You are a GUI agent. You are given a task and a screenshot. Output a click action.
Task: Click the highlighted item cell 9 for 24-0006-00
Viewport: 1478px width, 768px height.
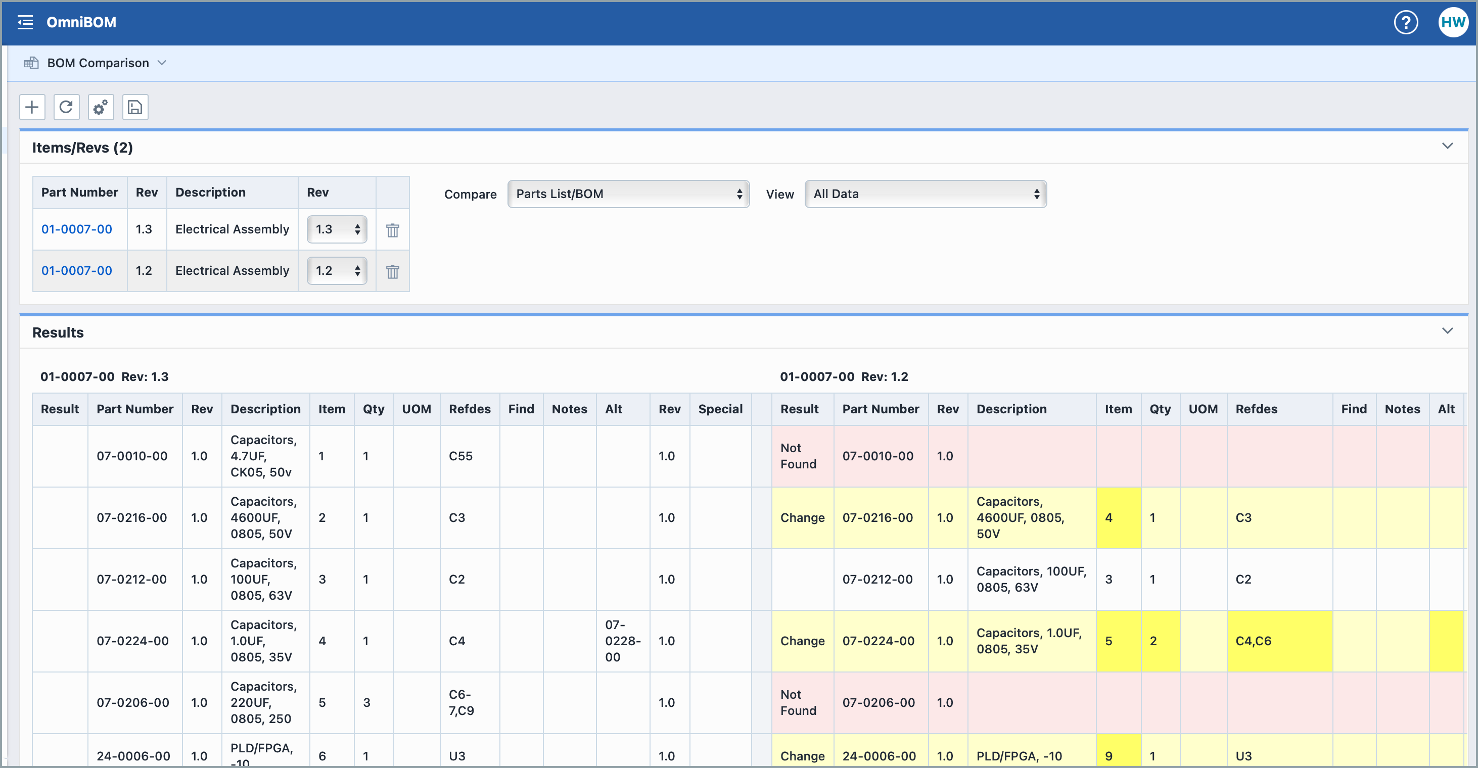tap(1118, 750)
